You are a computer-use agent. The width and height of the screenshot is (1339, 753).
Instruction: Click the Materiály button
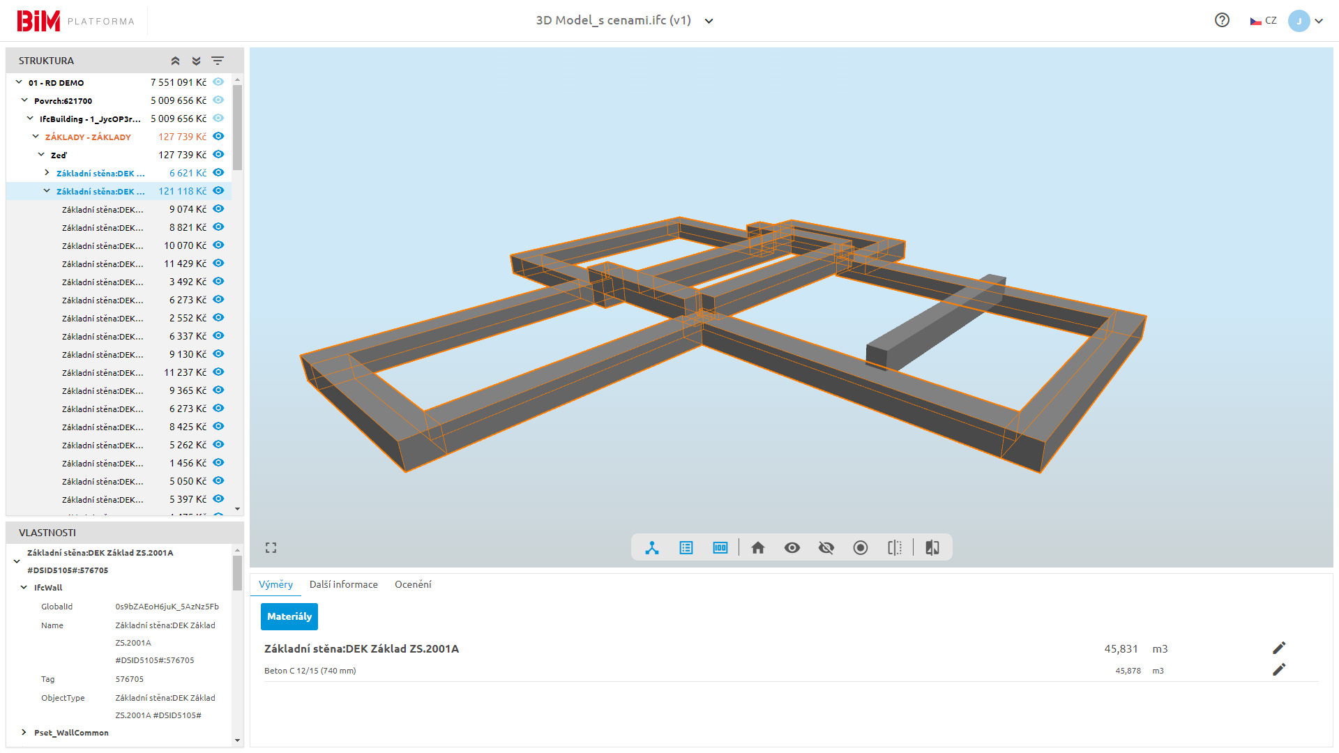pos(289,616)
